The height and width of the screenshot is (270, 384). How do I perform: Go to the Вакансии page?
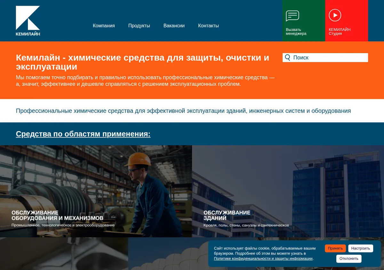click(x=174, y=26)
